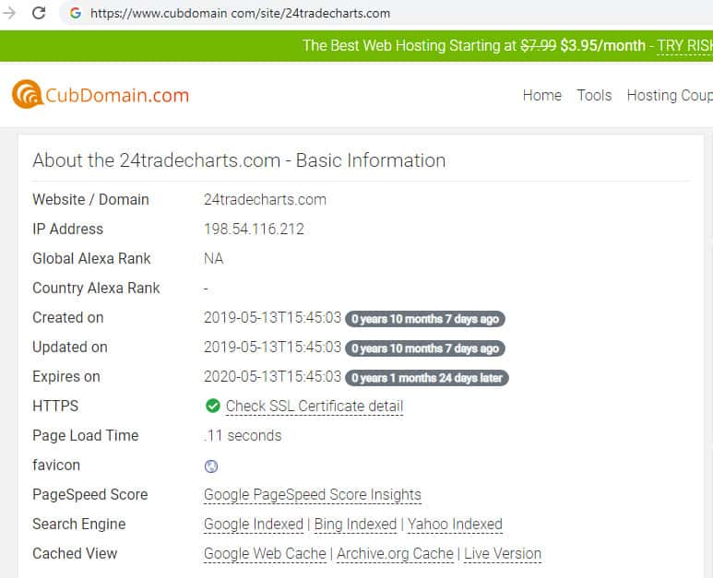
Task: Click the Updated on date value
Action: (x=272, y=347)
